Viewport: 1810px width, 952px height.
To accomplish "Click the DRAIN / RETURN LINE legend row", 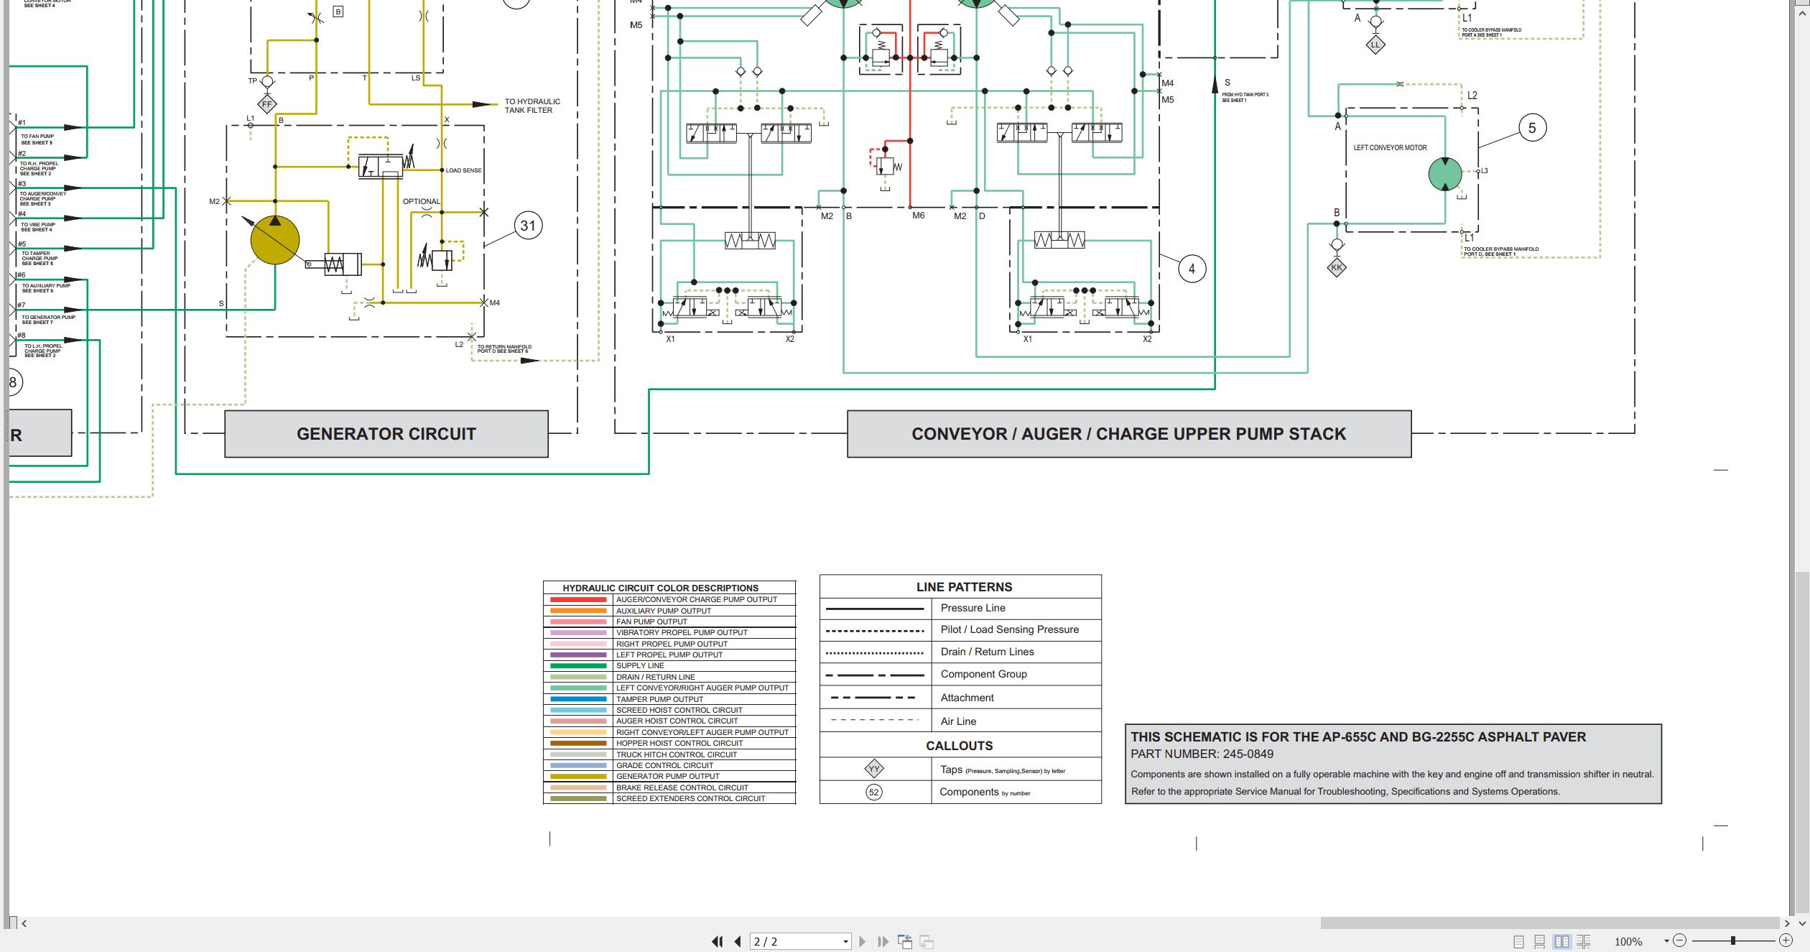I will point(669,677).
